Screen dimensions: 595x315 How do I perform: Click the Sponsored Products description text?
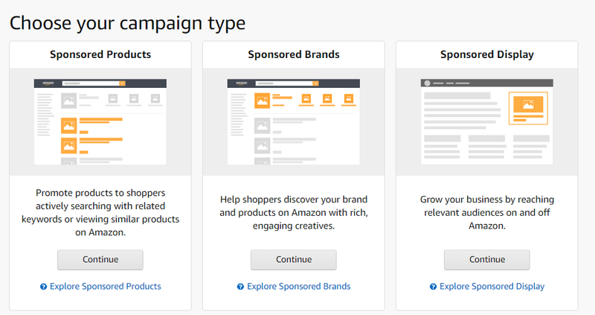pyautogui.click(x=100, y=212)
